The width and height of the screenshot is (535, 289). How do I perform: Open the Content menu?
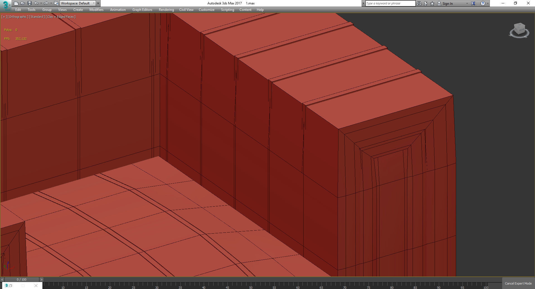point(245,10)
